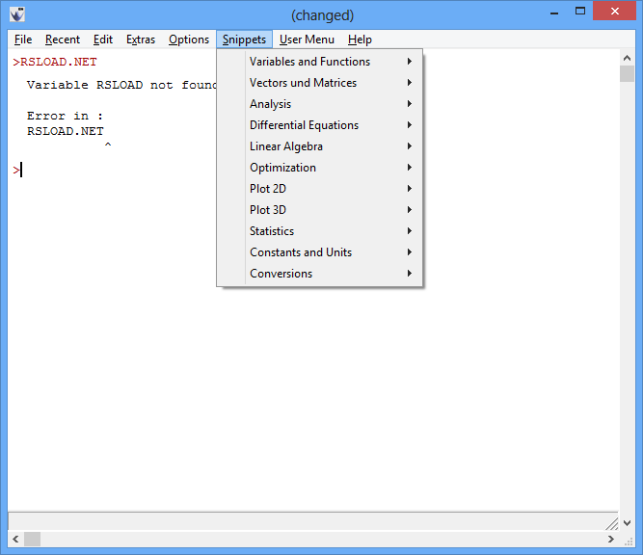Open the Edit menu

(102, 40)
